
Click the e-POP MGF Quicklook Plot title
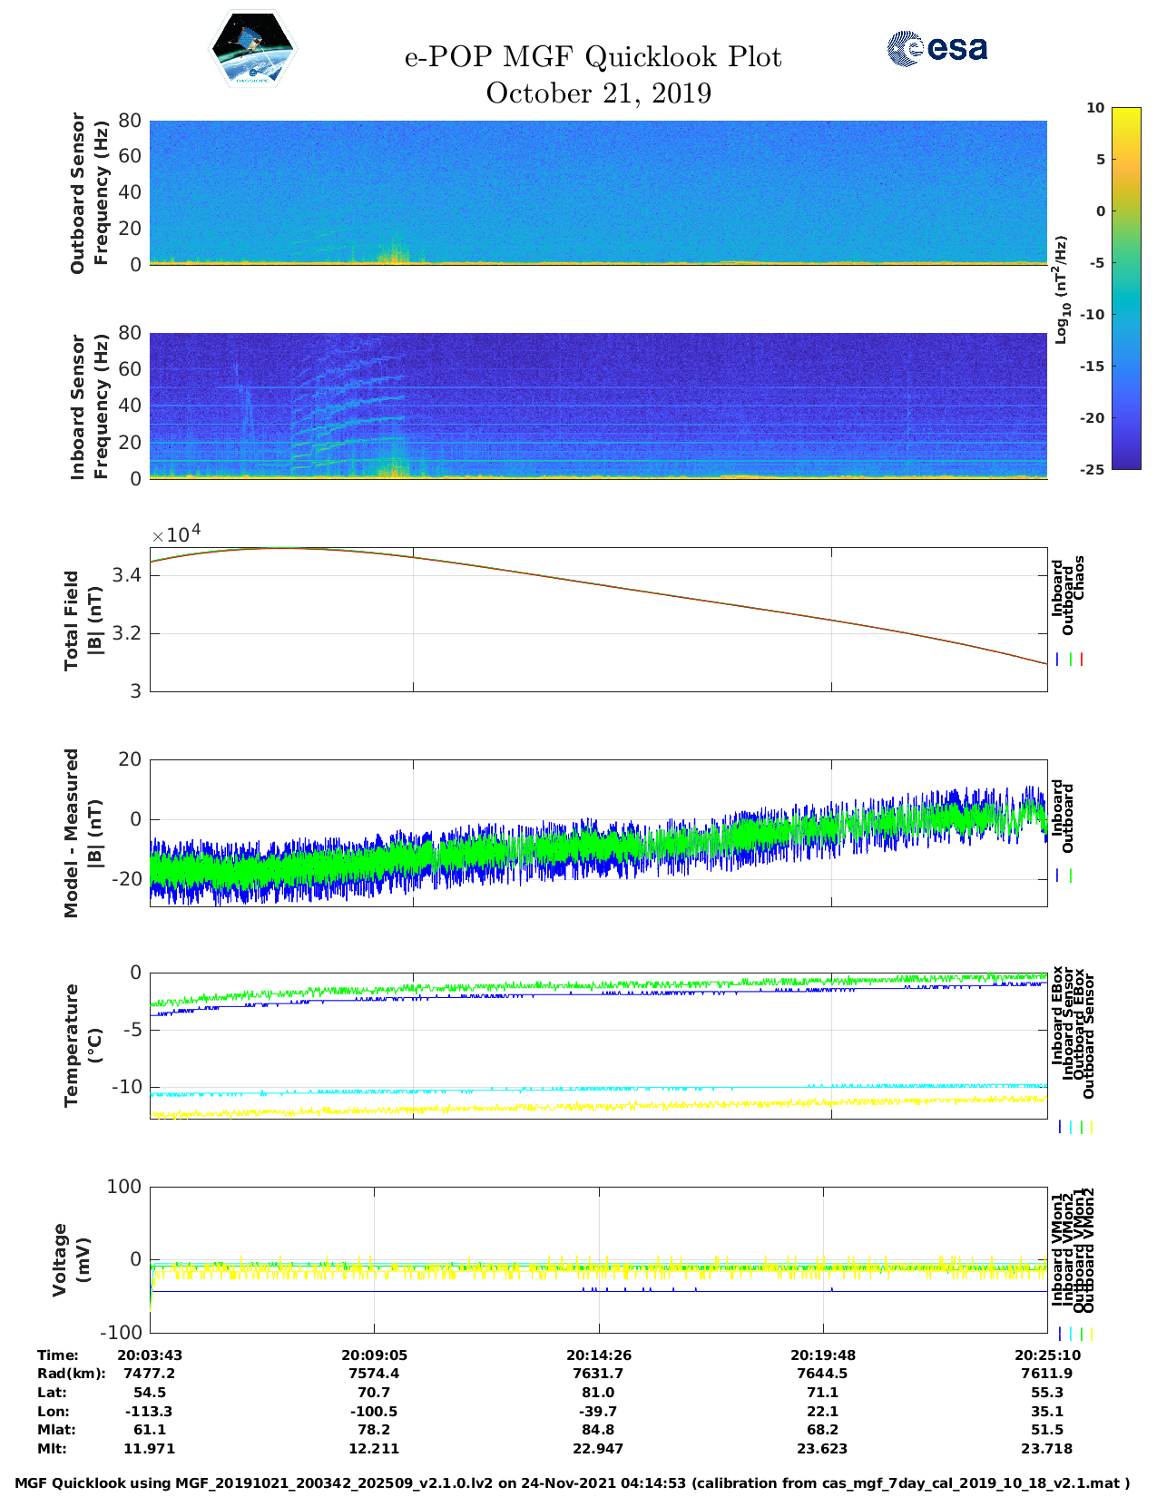tap(593, 57)
